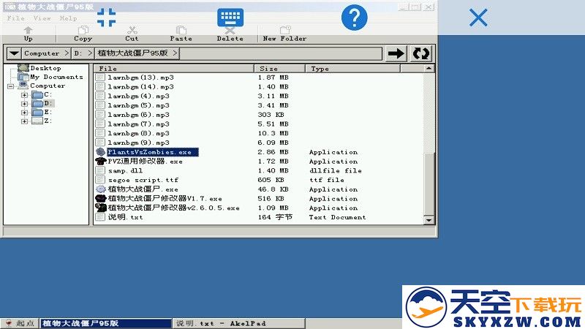Select the C: drive folder icon

click(x=37, y=95)
